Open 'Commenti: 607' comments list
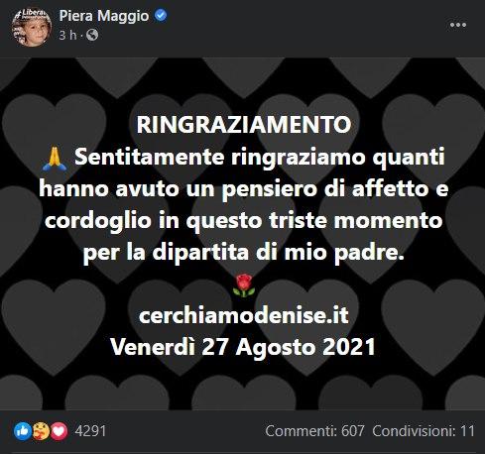Viewport: 485px width, 454px height. tap(314, 431)
